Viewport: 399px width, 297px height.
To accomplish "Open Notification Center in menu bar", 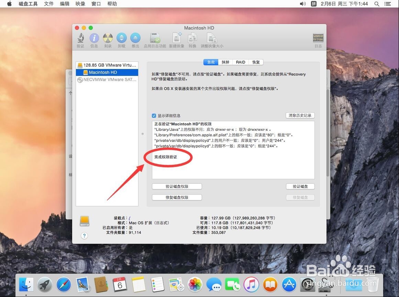I will (x=387, y=4).
